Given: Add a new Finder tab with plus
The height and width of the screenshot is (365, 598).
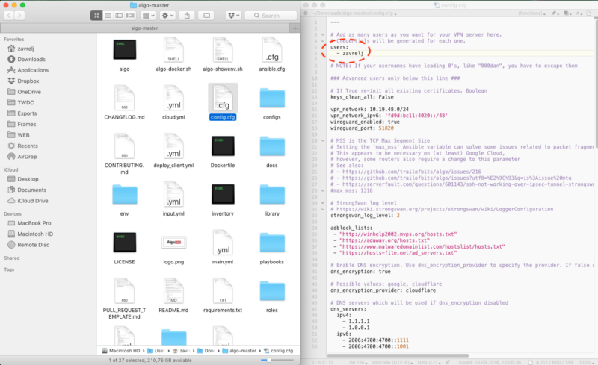Looking at the screenshot, I should 295,28.
